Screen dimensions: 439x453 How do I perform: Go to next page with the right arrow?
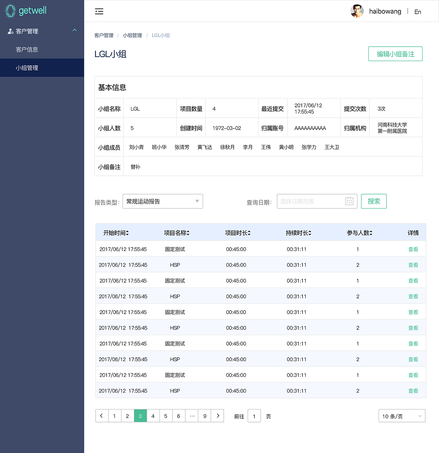point(217,416)
